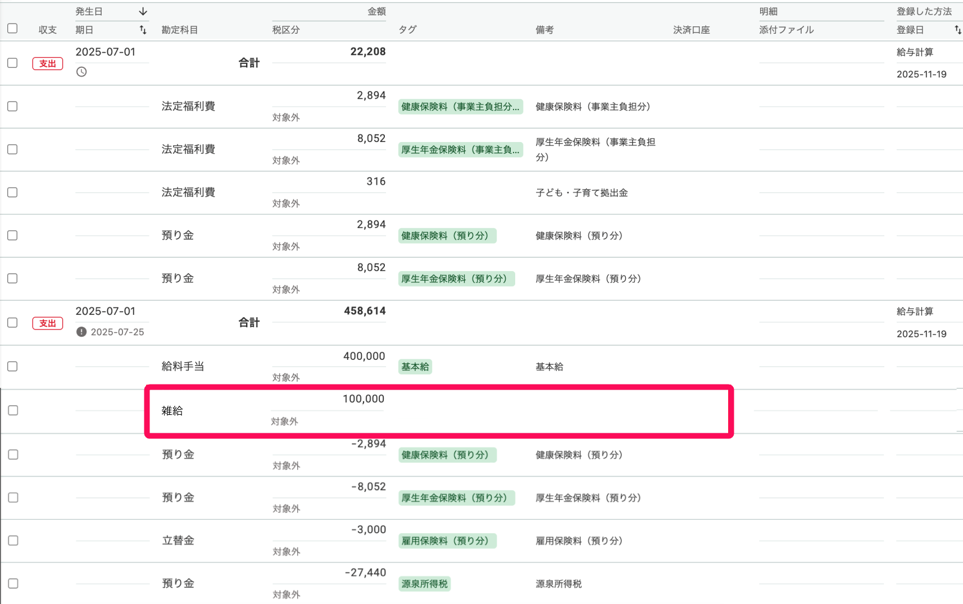963x604 pixels.
Task: Click 2025-11-19 date on 458,614 row
Action: (921, 334)
